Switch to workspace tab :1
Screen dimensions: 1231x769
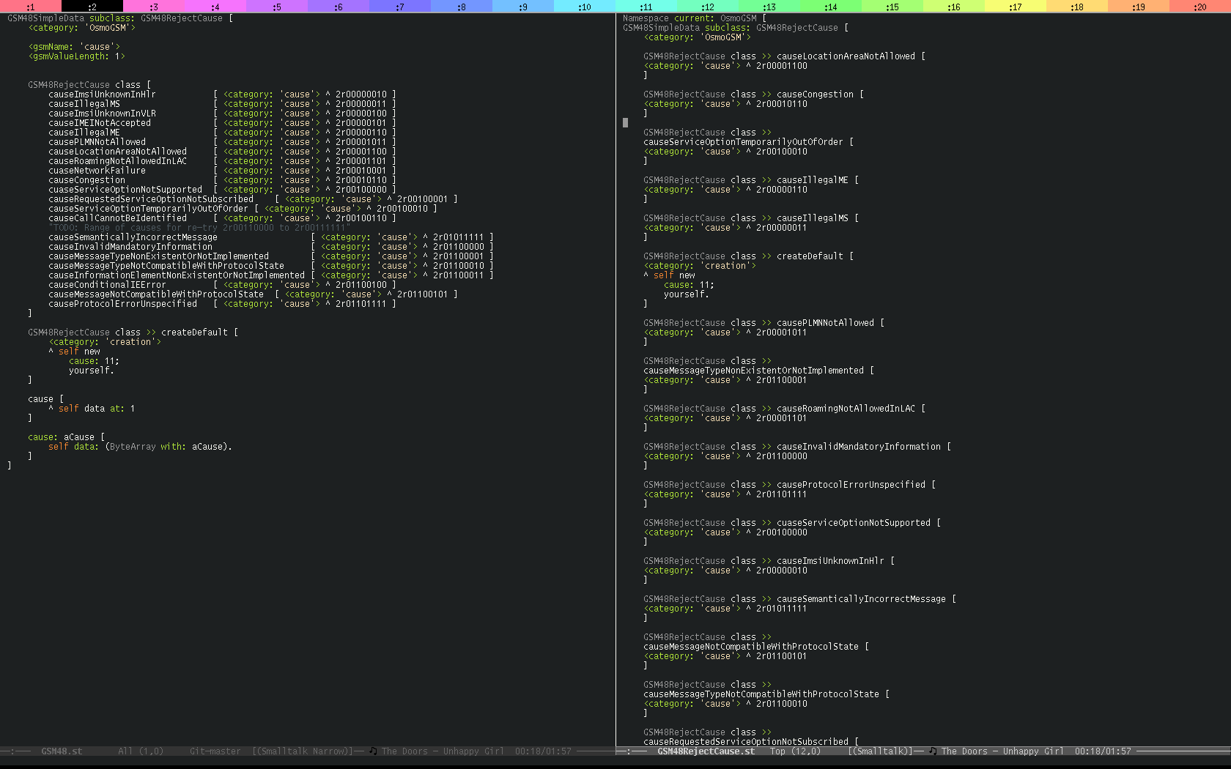(31, 7)
